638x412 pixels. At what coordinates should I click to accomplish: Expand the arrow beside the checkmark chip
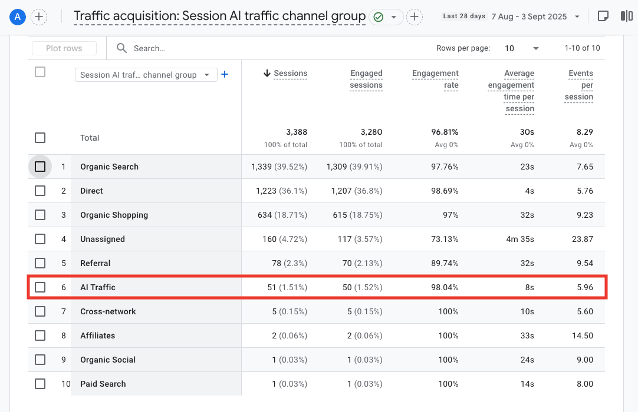392,17
